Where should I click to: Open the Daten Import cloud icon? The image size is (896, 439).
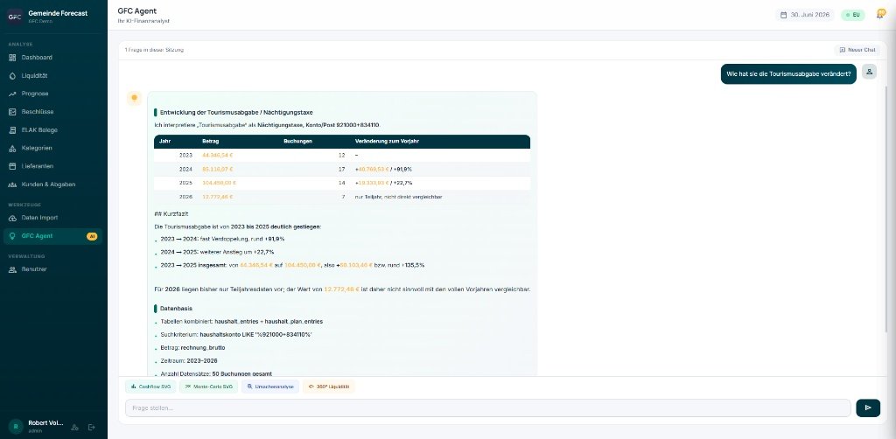(x=12, y=218)
